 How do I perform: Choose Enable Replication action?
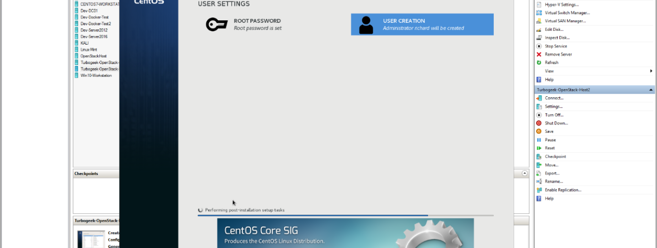[562, 190]
